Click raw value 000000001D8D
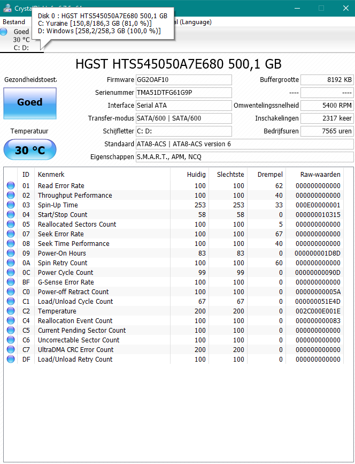The height and width of the screenshot is (464, 355). 318,253
